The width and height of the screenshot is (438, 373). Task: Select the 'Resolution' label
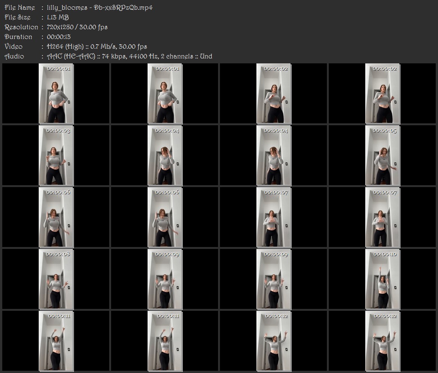click(21, 27)
